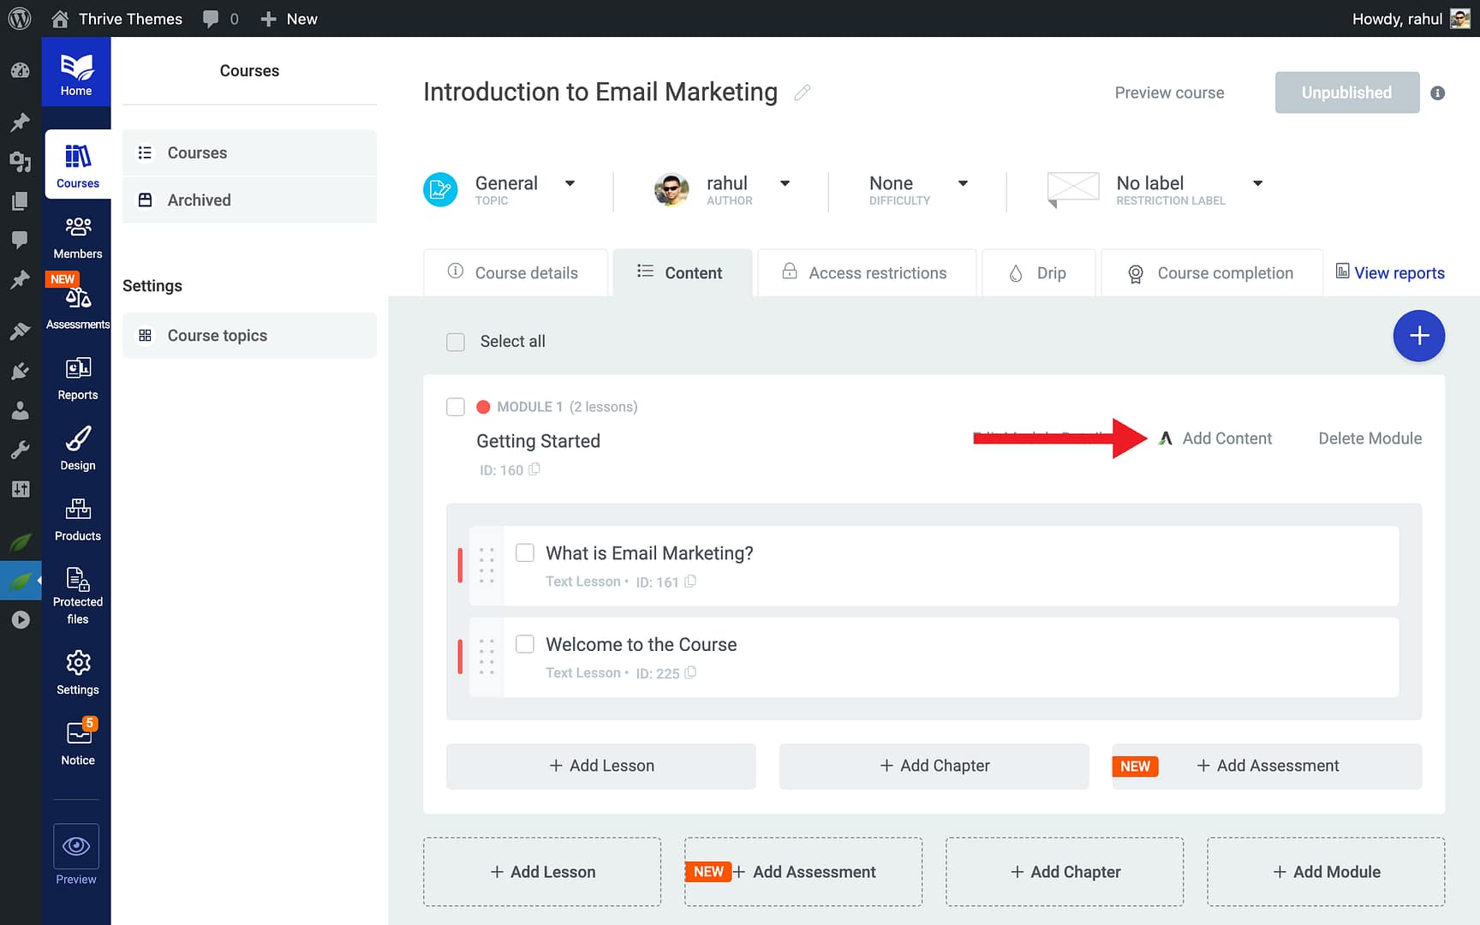Viewport: 1480px width, 925px height.
Task: Open the Restriction Label dropdown
Action: [x=1257, y=183]
